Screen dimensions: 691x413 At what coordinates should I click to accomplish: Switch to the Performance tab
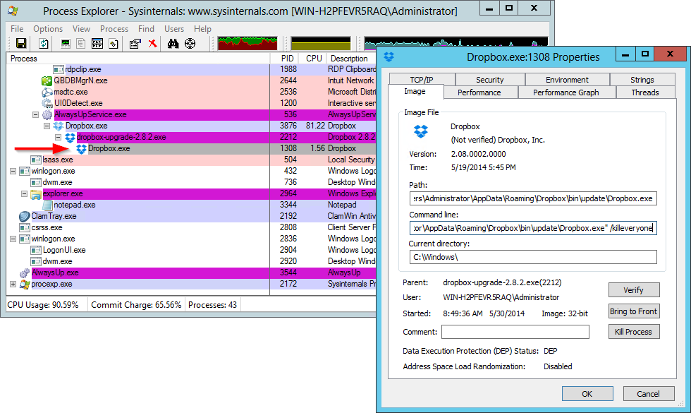(479, 92)
